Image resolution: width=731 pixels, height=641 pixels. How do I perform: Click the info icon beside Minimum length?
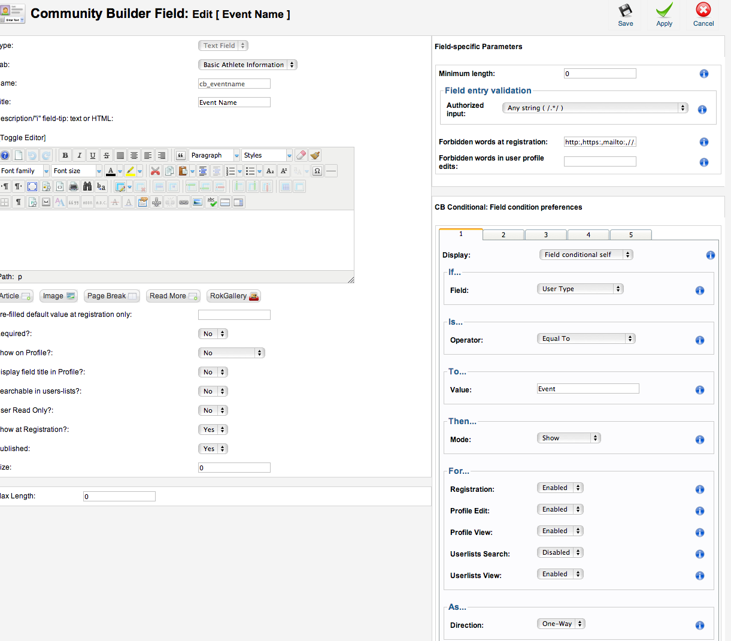point(703,74)
